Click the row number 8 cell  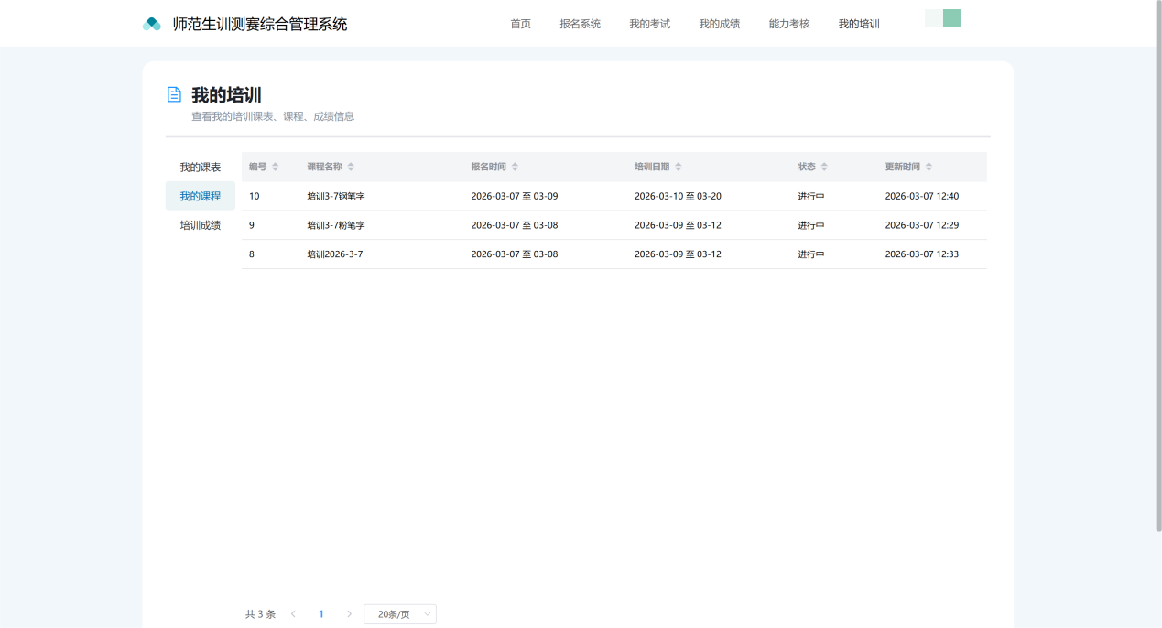[x=252, y=254]
